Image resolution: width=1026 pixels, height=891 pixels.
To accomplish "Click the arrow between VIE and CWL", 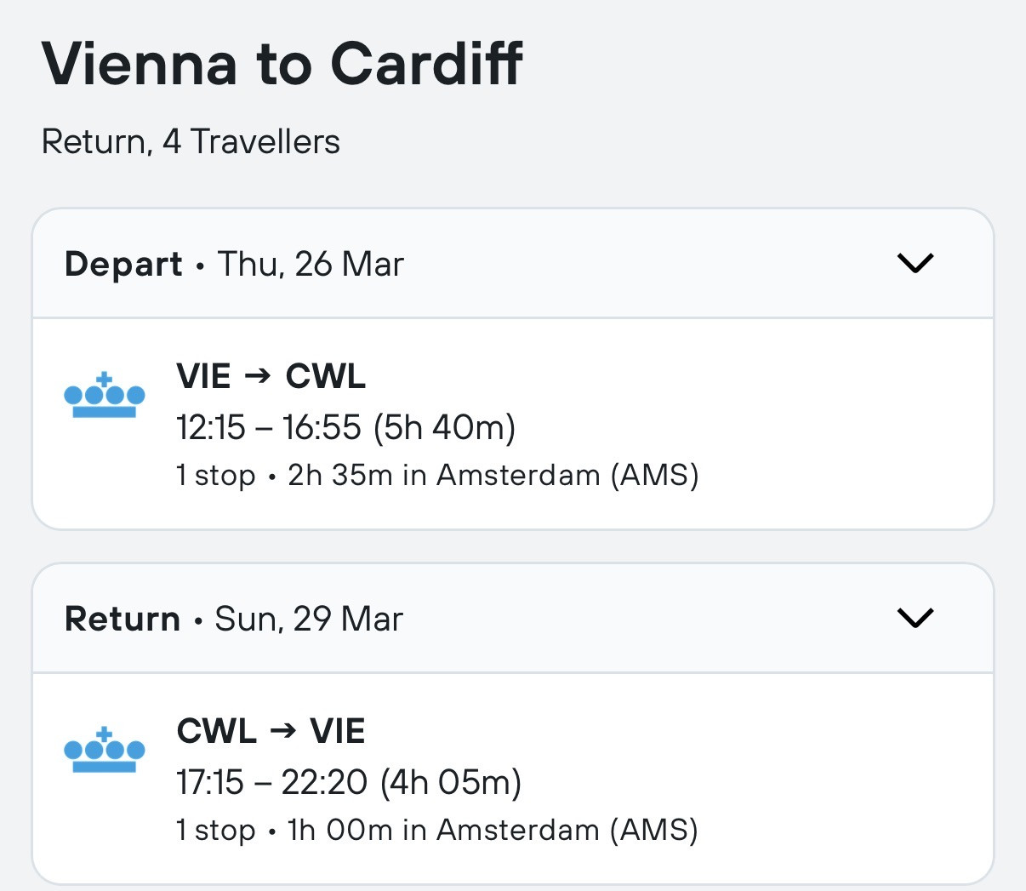I will 257,375.
